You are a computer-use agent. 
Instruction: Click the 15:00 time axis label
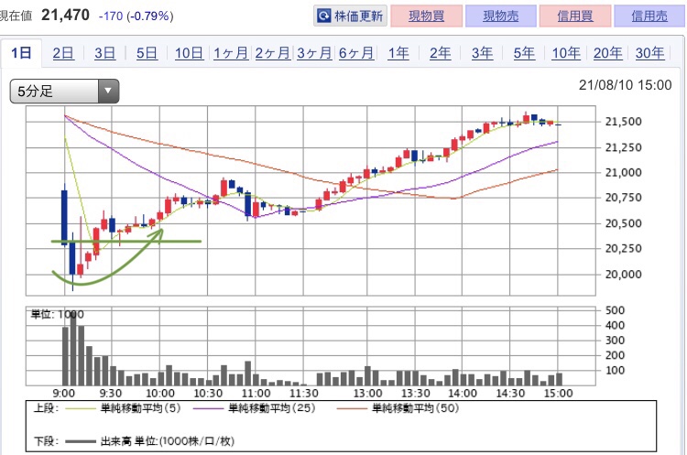point(558,394)
